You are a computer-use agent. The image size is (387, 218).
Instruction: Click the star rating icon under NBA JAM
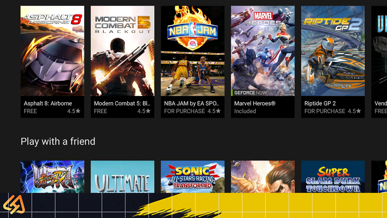pos(218,111)
